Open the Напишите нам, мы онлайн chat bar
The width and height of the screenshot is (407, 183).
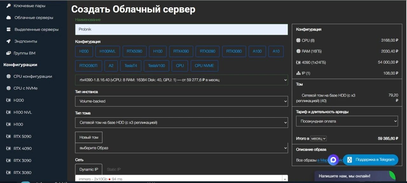coord(355,176)
